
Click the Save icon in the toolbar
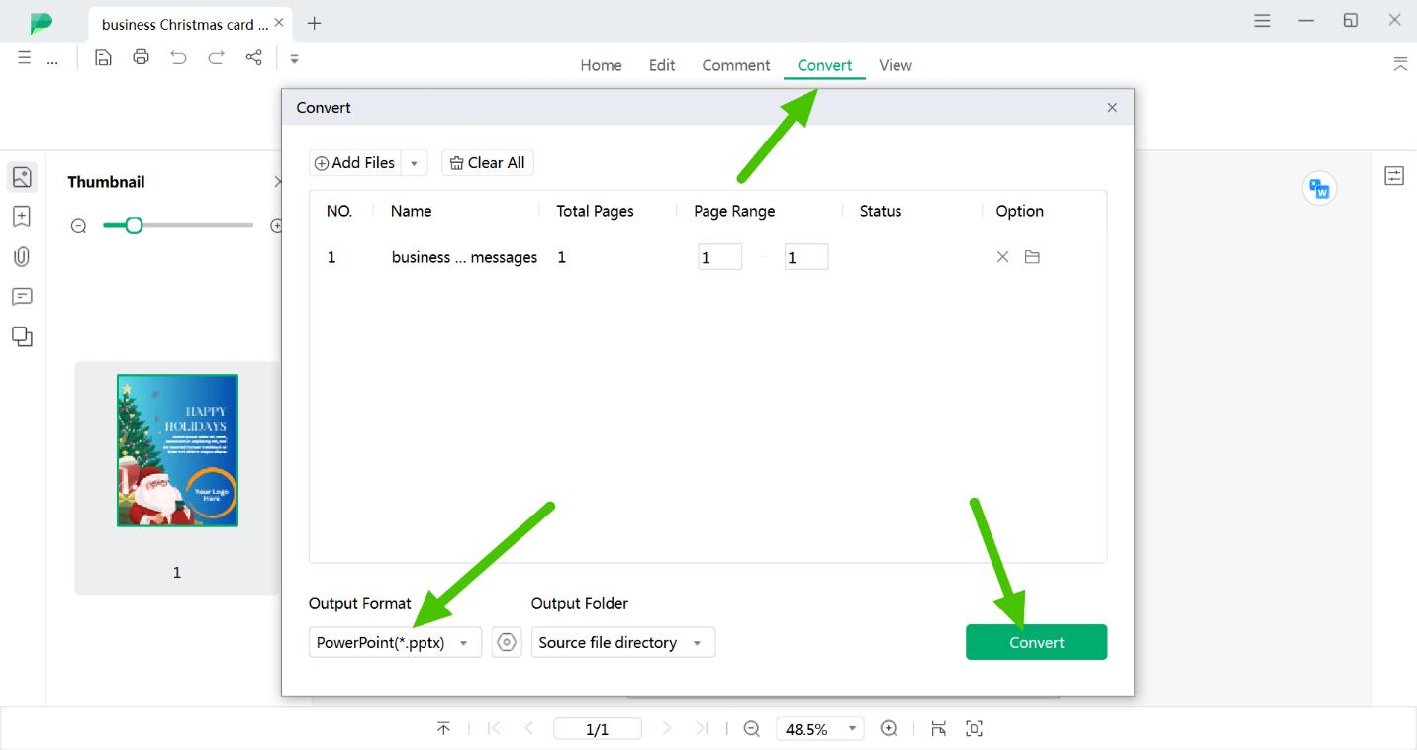click(x=103, y=57)
